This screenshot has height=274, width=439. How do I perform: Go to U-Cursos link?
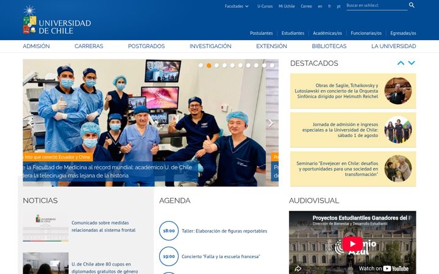pyautogui.click(x=265, y=6)
